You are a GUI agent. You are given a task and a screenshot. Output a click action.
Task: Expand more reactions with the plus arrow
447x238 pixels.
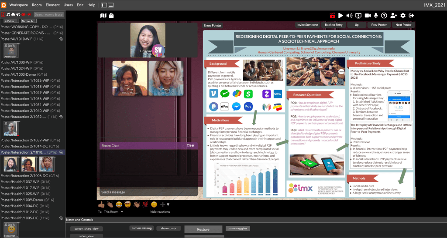click(165, 204)
